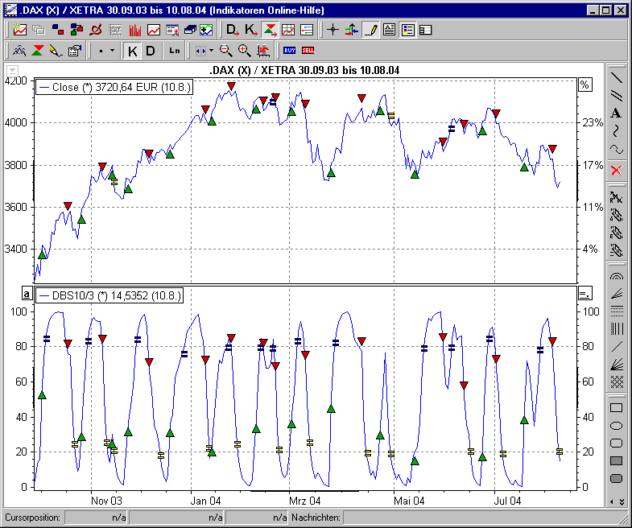This screenshot has width=632, height=528.
Task: Click the 'a' button on indicator panel
Action: point(27,294)
